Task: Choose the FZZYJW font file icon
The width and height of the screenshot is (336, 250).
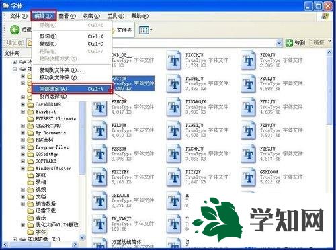Action: pyautogui.click(x=174, y=177)
